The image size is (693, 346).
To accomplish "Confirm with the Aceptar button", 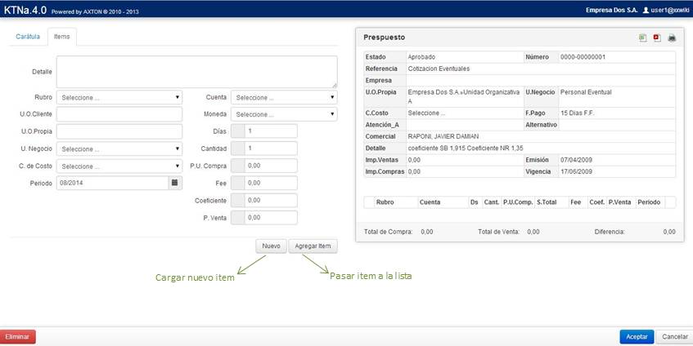I will click(x=637, y=336).
